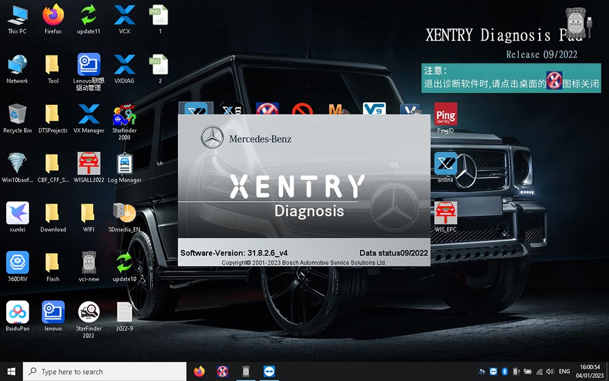
Task: Click the Windows Start button
Action: [11, 371]
